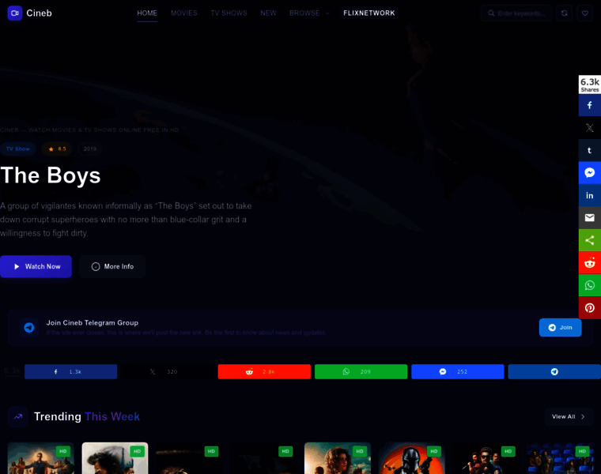Viewport: 601px width, 474px height.
Task: Share via Facebook in side share bar
Action: pyautogui.click(x=589, y=105)
